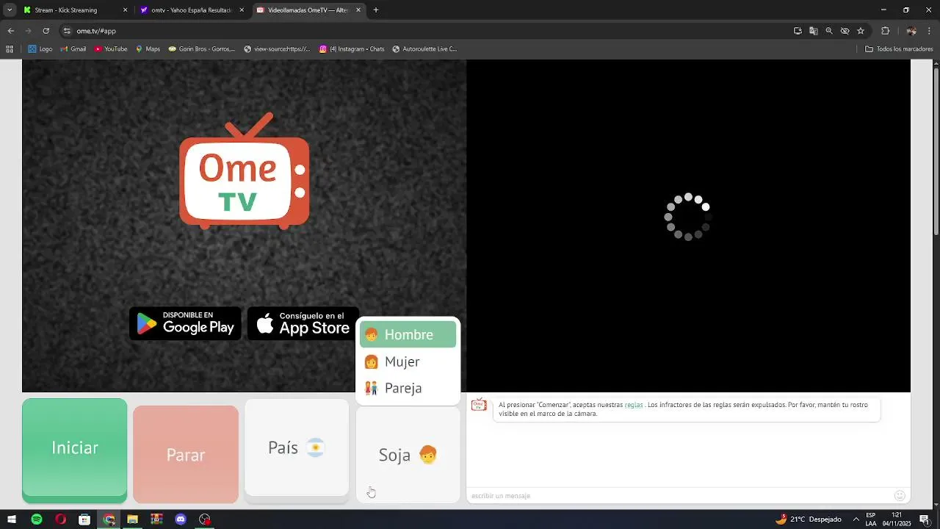This screenshot has height=529, width=940.
Task: Install the app via address bar icon
Action: tap(798, 31)
